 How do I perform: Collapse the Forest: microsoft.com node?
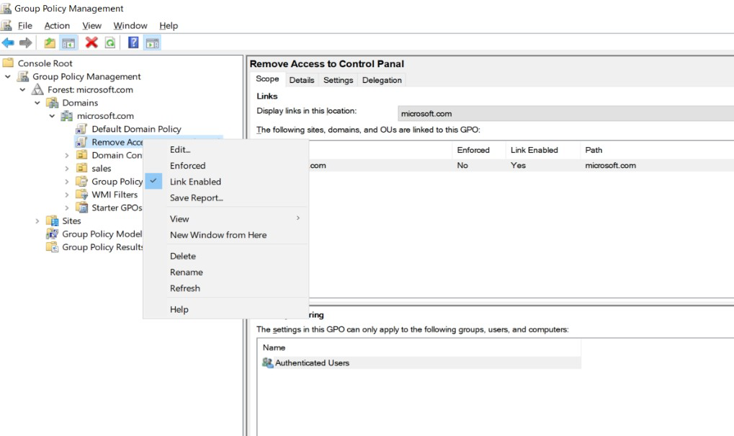pyautogui.click(x=22, y=89)
